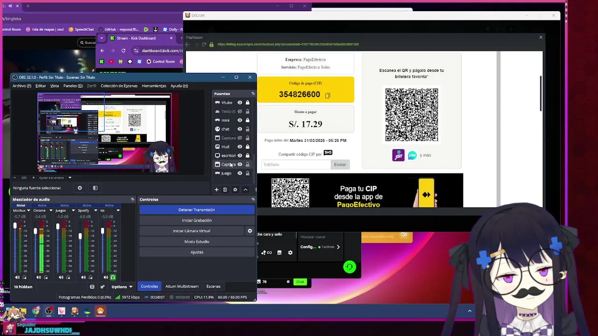The image size is (598, 336).
Task: Hide the chat source
Action: pyautogui.click(x=240, y=129)
